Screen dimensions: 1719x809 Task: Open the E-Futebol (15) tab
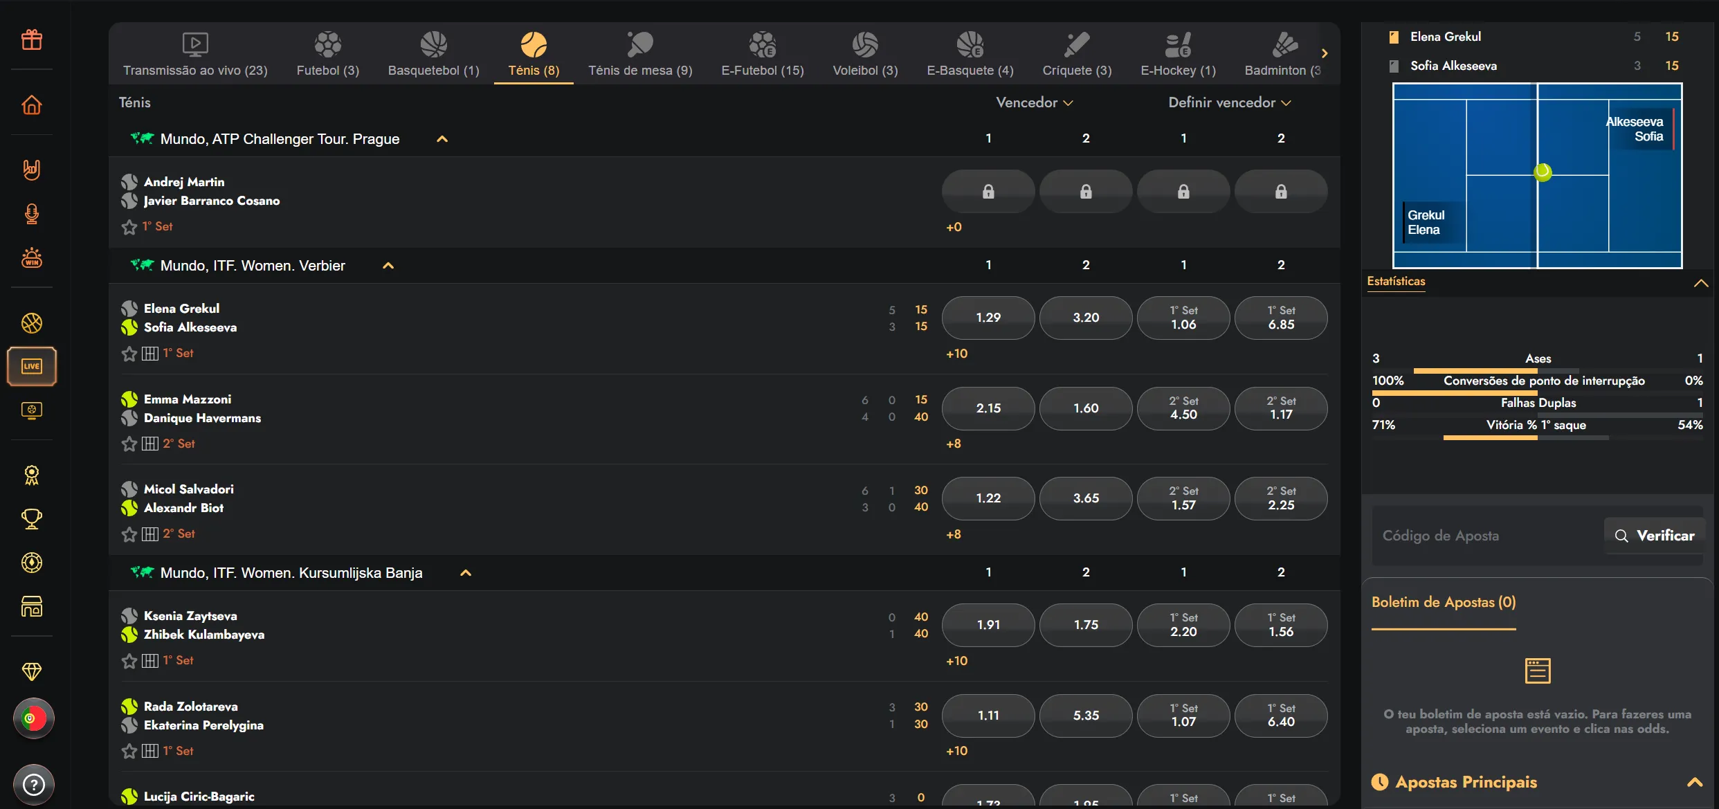point(763,54)
